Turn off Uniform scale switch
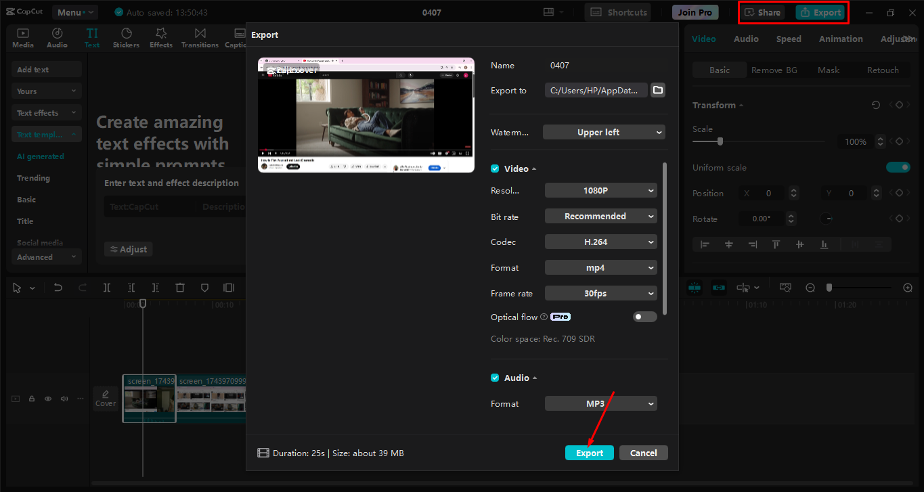The width and height of the screenshot is (924, 492). (898, 167)
